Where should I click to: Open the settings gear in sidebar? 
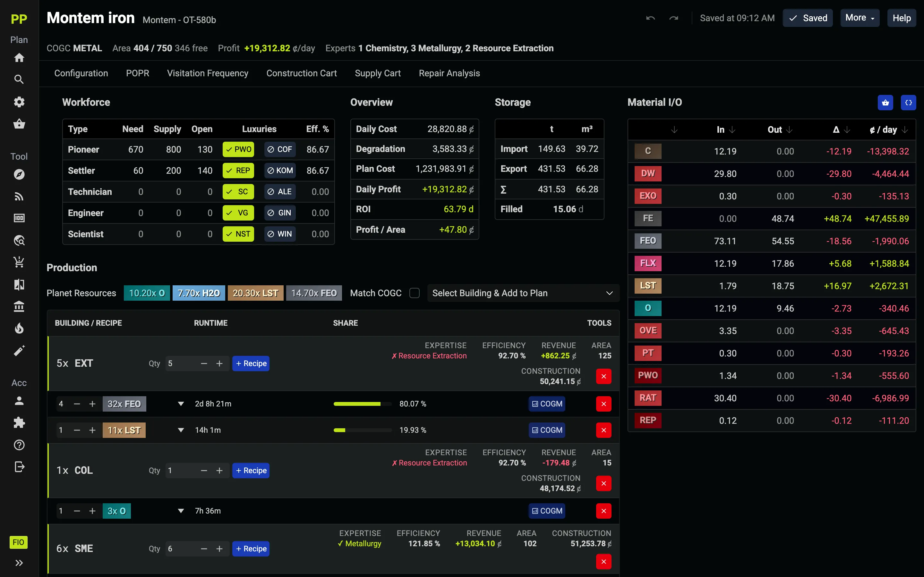tap(19, 102)
